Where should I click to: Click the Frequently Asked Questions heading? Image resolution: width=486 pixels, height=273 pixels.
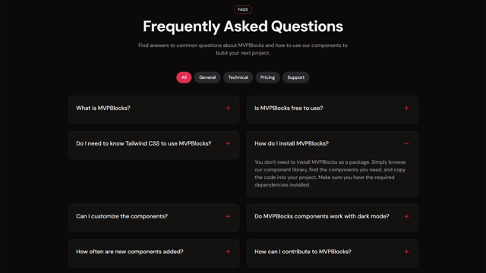click(243, 27)
